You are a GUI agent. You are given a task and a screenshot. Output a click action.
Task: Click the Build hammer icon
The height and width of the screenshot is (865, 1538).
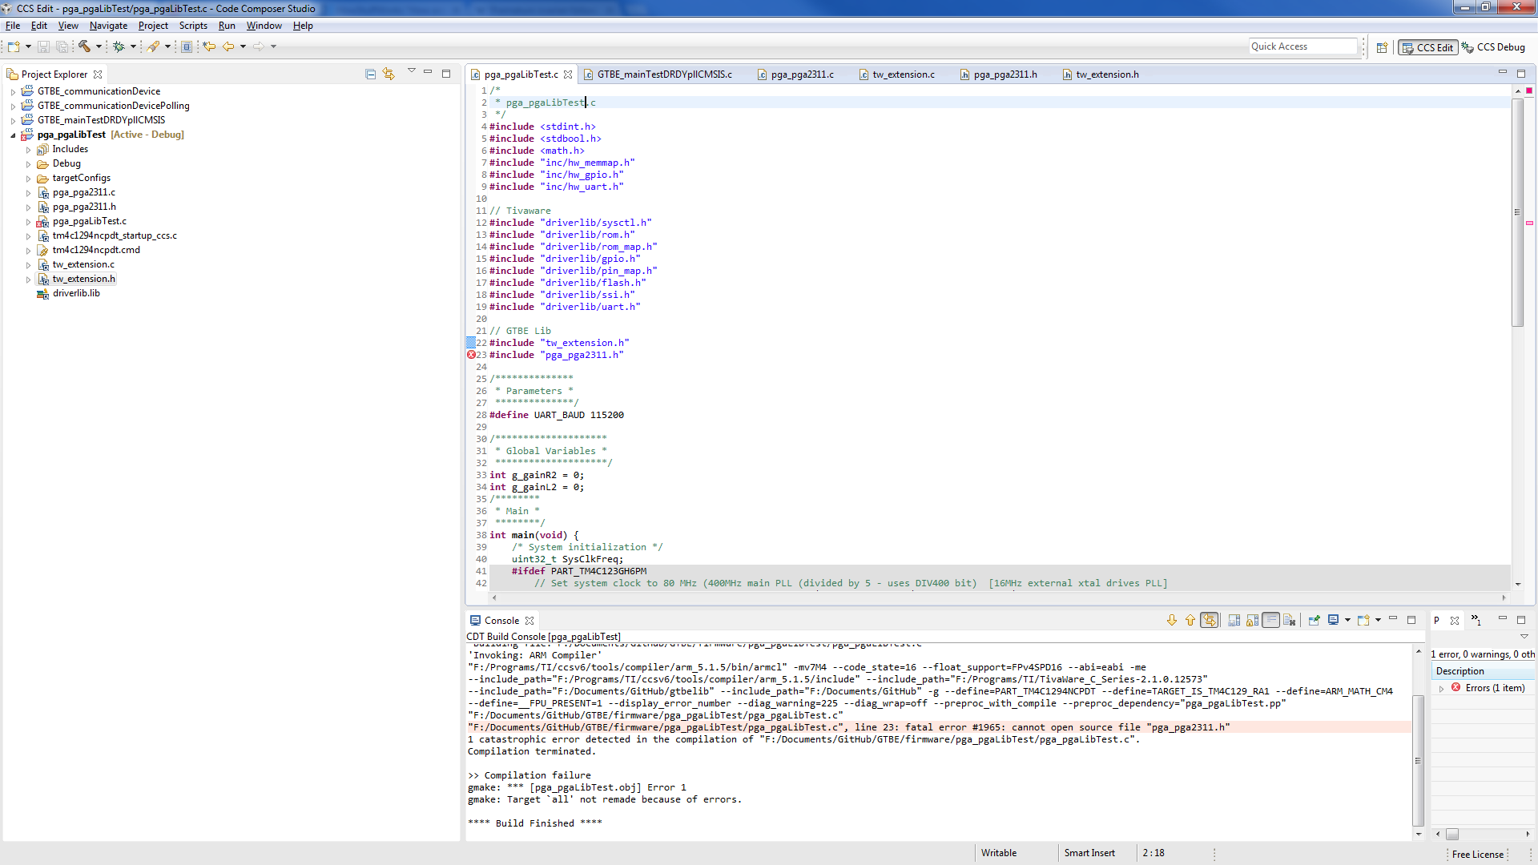point(84,46)
